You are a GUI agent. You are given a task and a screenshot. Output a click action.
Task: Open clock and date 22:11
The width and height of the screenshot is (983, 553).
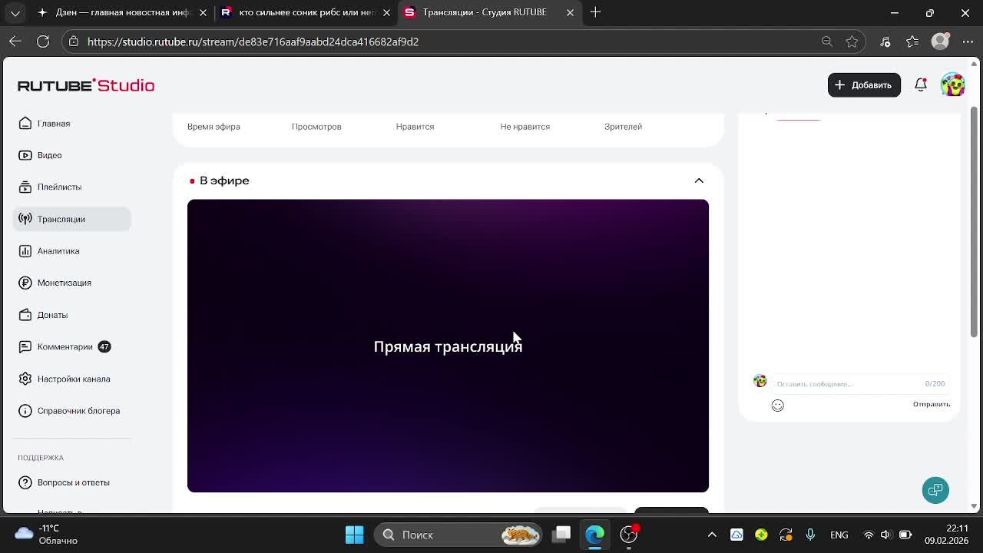pos(945,535)
